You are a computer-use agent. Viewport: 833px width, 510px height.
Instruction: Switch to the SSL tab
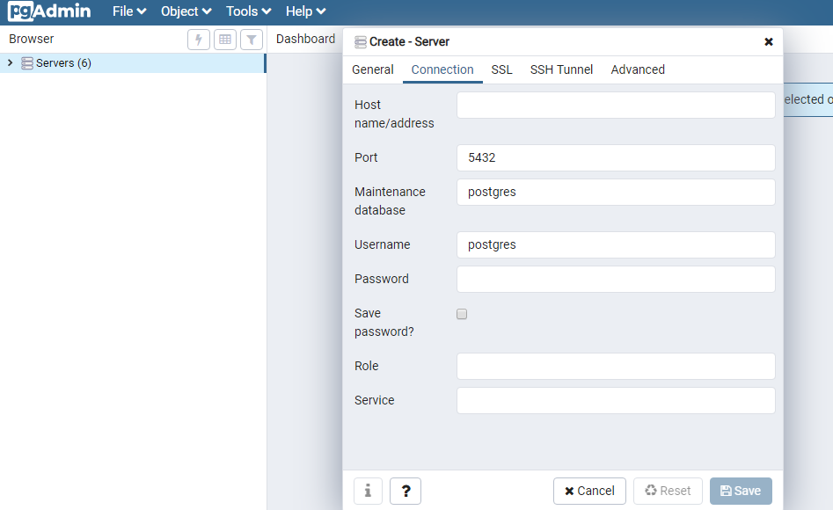(x=501, y=69)
